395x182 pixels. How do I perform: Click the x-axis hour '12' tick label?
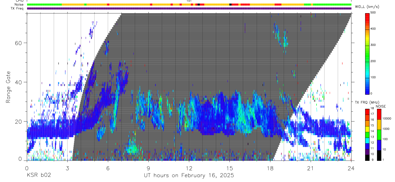point(189,168)
